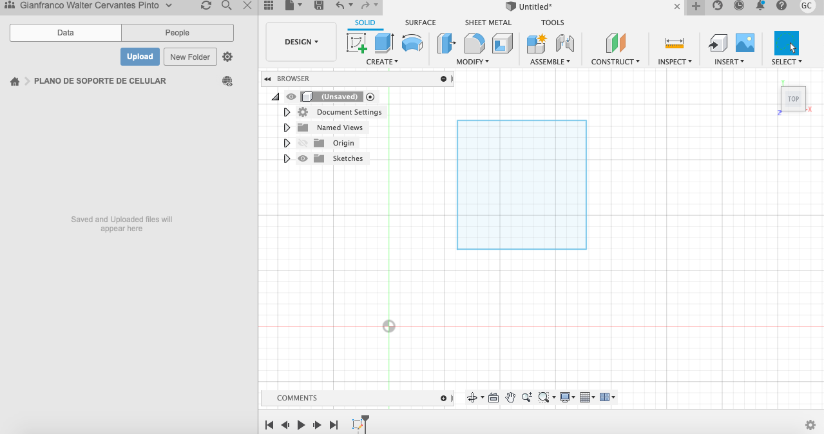The image size is (824, 434).
Task: Expand the Sketches node
Action: click(x=287, y=158)
